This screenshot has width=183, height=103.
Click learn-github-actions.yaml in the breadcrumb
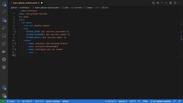[47, 8]
